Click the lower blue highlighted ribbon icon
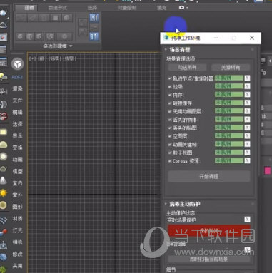This screenshot has height=273, width=272. coord(94,36)
